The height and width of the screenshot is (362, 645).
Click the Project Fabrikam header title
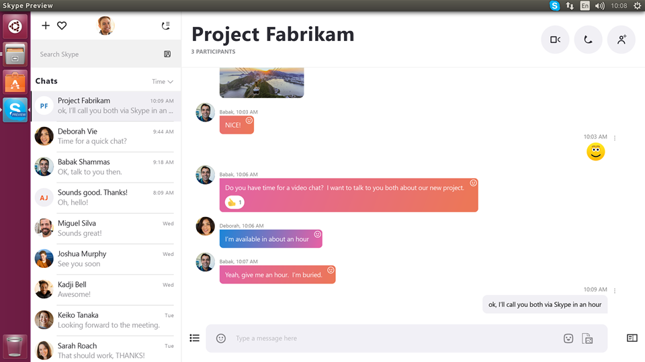273,34
